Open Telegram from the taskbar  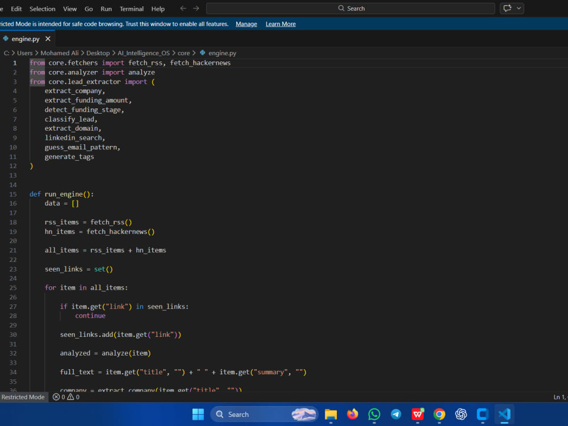tap(396, 414)
